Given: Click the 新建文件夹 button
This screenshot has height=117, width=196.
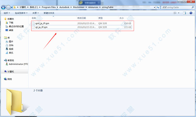Looking at the screenshot, I should [49, 13].
